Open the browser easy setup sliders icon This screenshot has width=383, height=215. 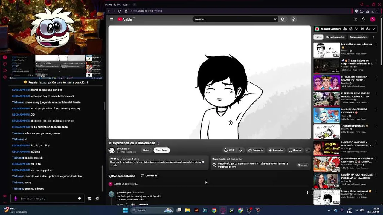tap(378, 11)
